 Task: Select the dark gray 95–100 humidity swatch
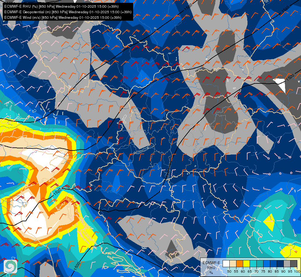[294, 263]
